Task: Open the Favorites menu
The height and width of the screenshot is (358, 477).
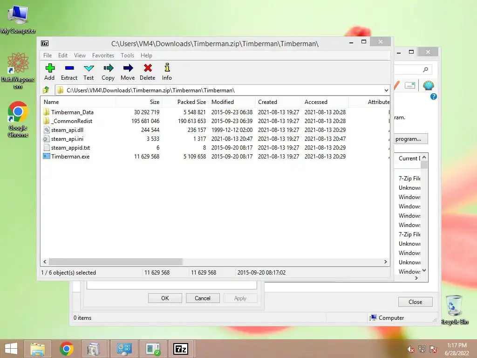Action: 103,55
